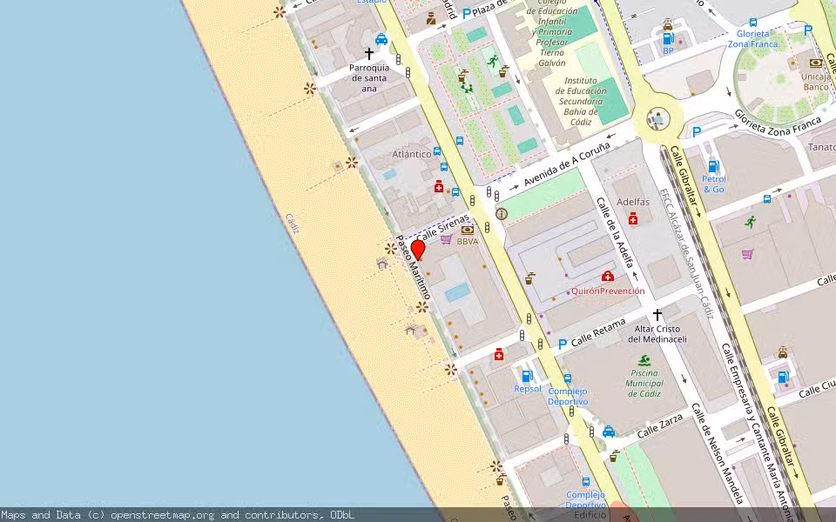The image size is (836, 522).
Task: Click the Calle de Nelson Mandela label
Action: pos(717,453)
